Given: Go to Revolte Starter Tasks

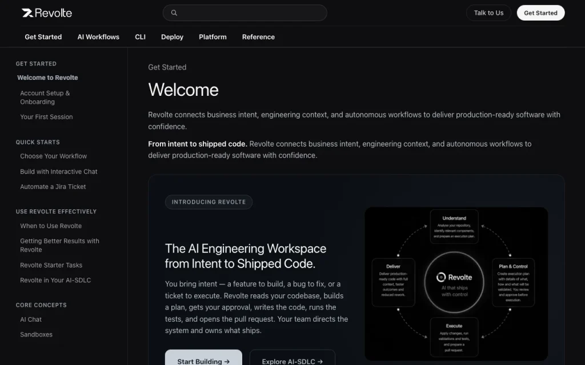Looking at the screenshot, I should (x=51, y=265).
